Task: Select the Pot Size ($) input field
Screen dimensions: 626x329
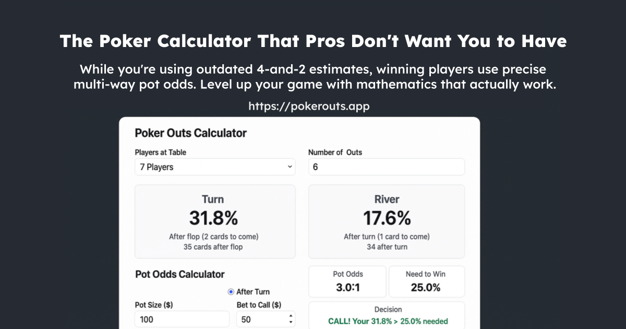Action: (x=182, y=319)
